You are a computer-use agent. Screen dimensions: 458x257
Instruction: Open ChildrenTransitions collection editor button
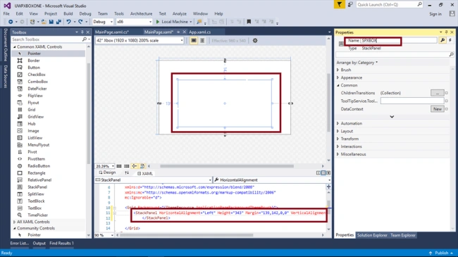(x=438, y=93)
